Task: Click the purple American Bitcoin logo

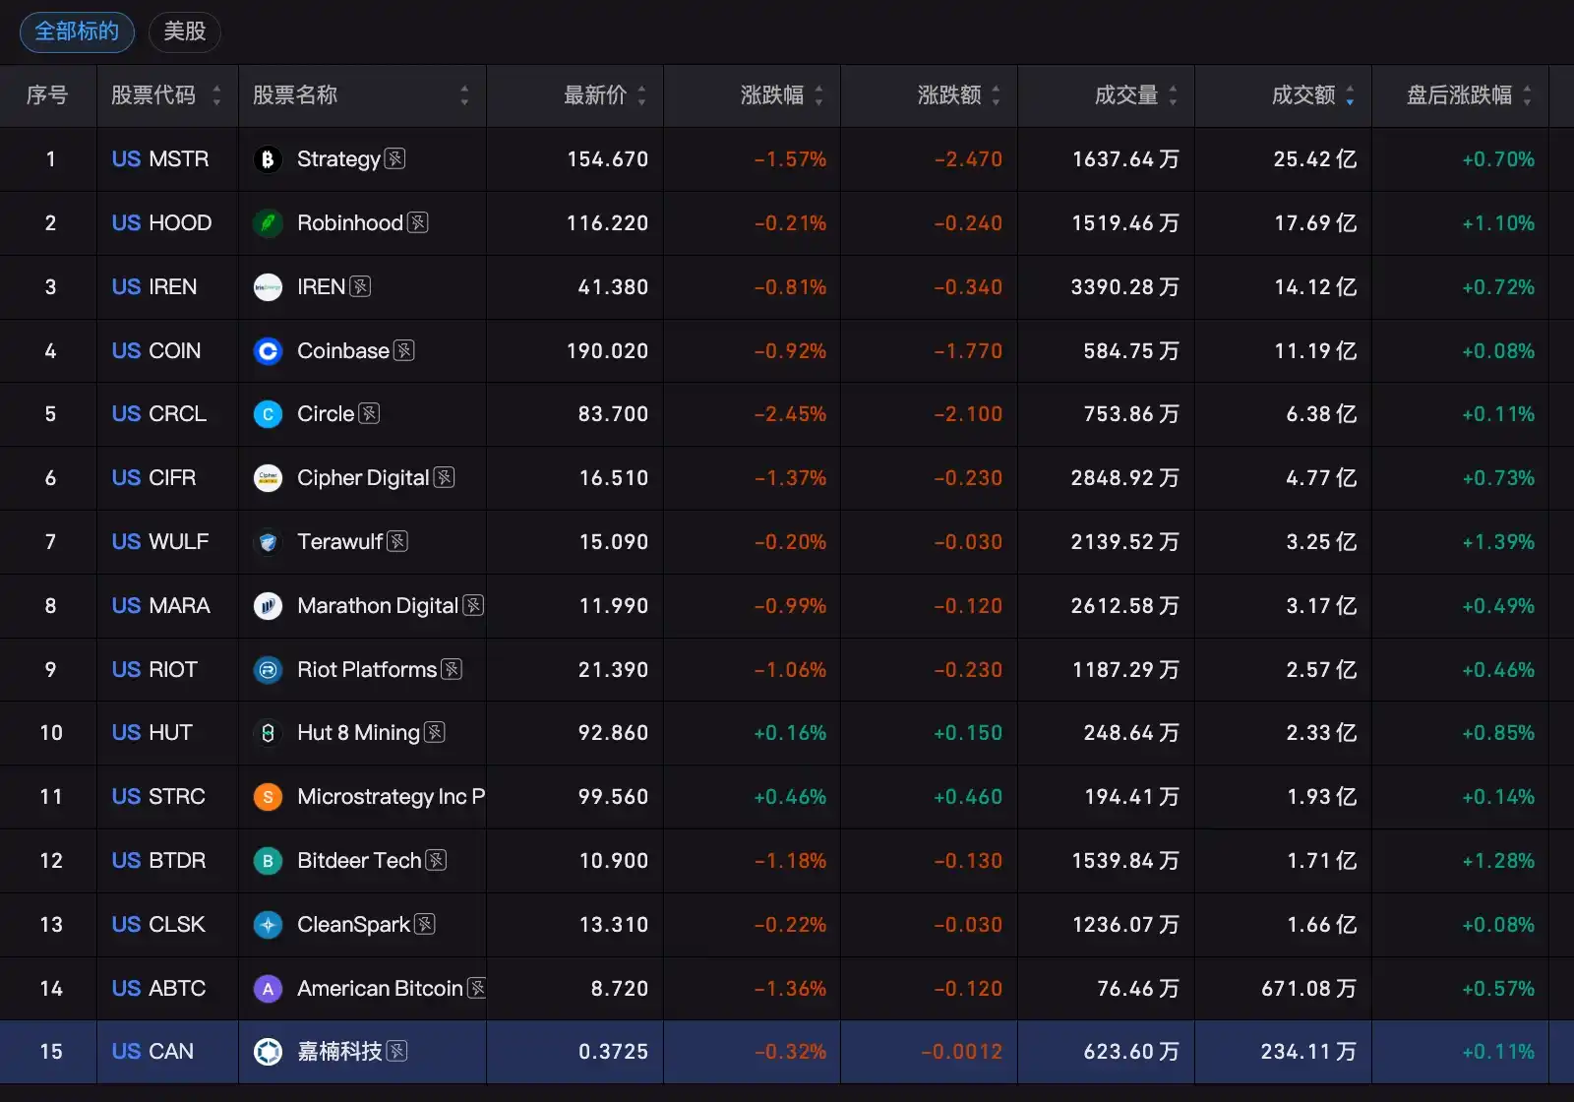Action: point(268,989)
